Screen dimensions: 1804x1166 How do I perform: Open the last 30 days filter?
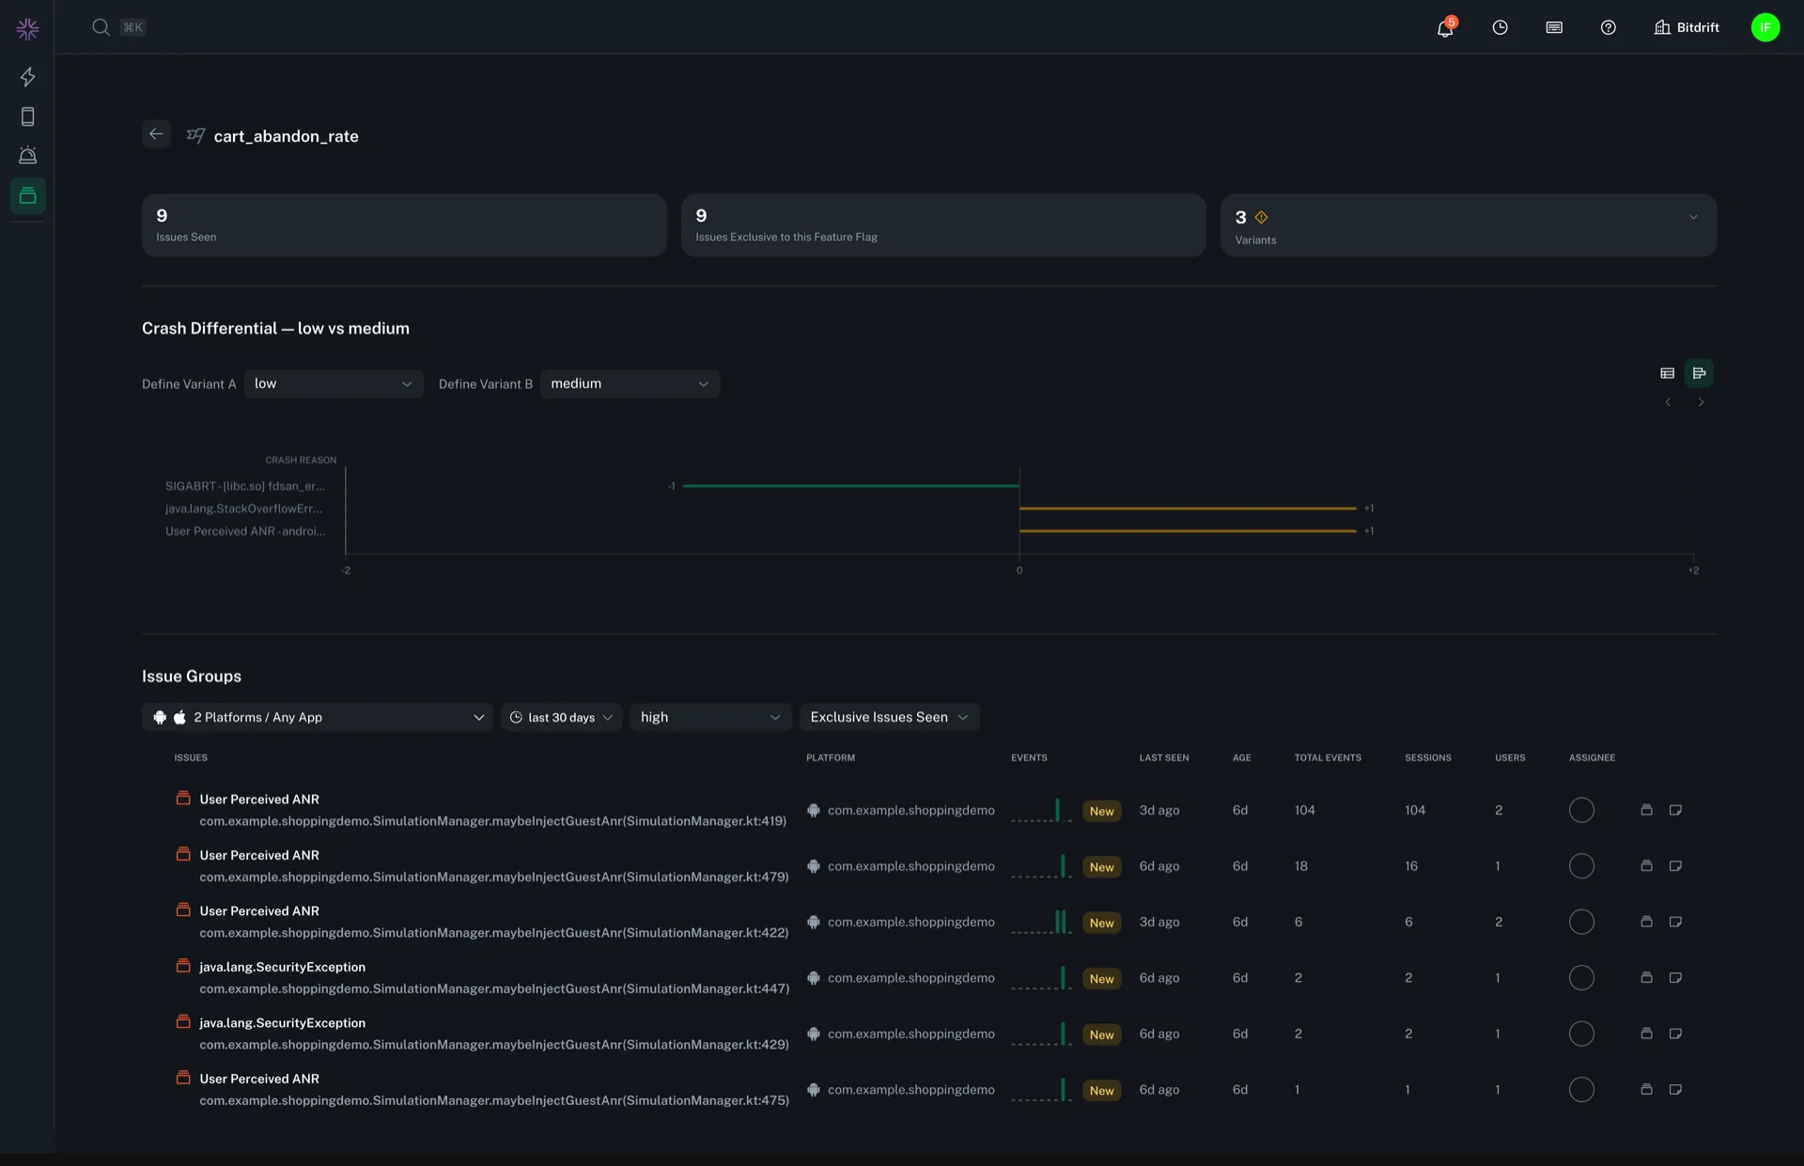tap(561, 718)
